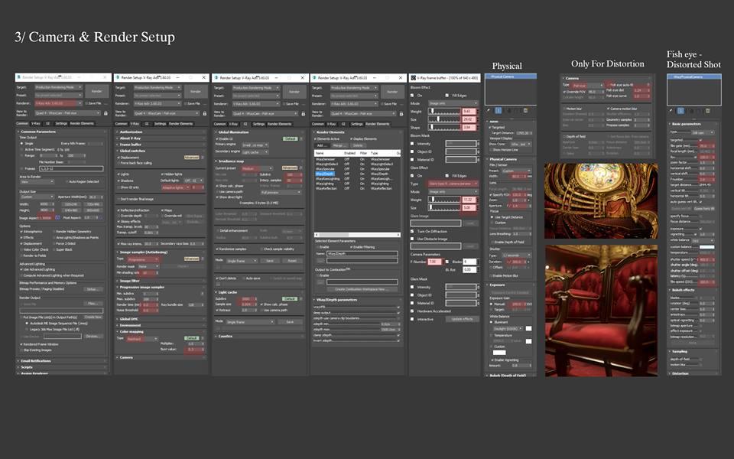Click the viewport lock icon beside Quad 4
The height and width of the screenshot is (459, 734).
(106, 114)
